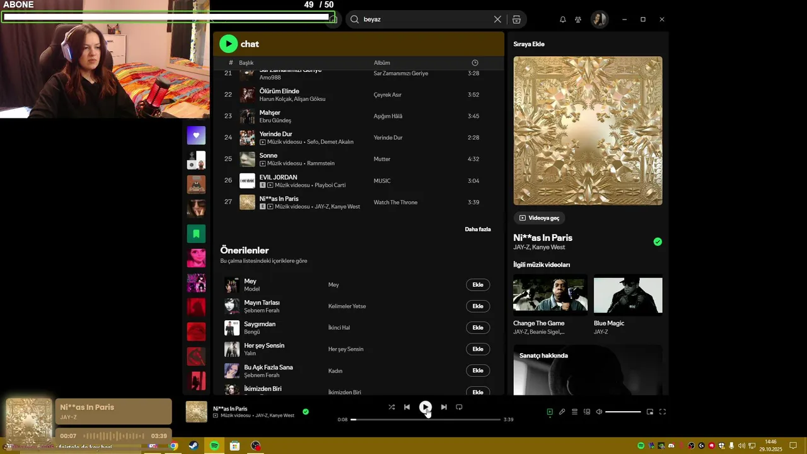
Task: Add Mayın Tarlası with Ekle button
Action: click(478, 306)
